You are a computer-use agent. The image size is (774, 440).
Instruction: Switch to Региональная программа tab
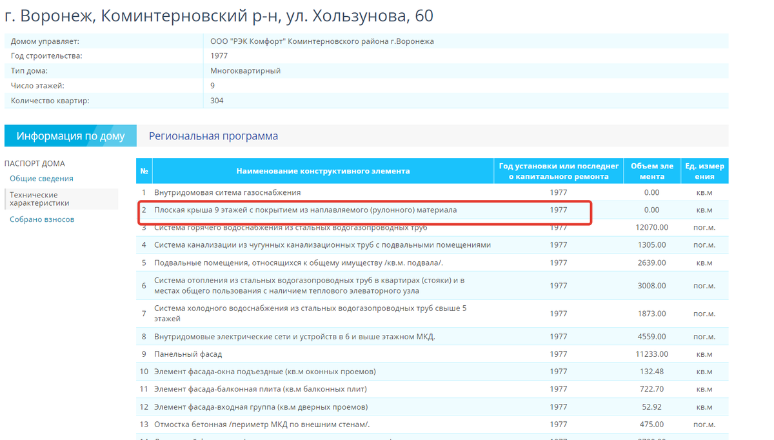coord(213,136)
